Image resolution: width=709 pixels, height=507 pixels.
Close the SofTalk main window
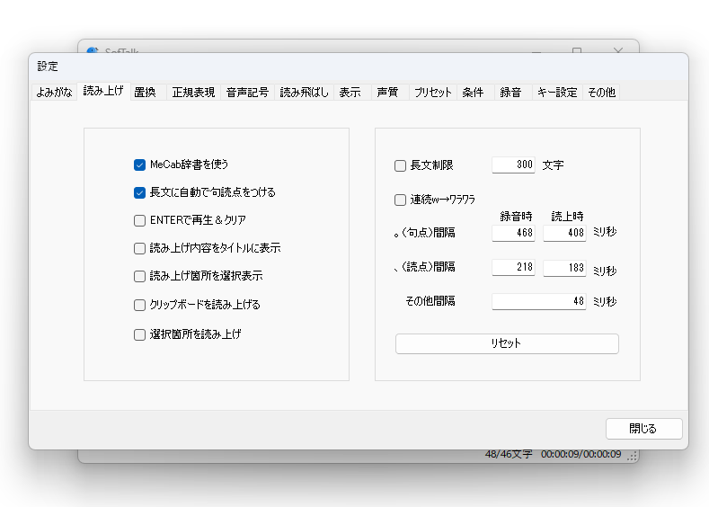point(618,49)
